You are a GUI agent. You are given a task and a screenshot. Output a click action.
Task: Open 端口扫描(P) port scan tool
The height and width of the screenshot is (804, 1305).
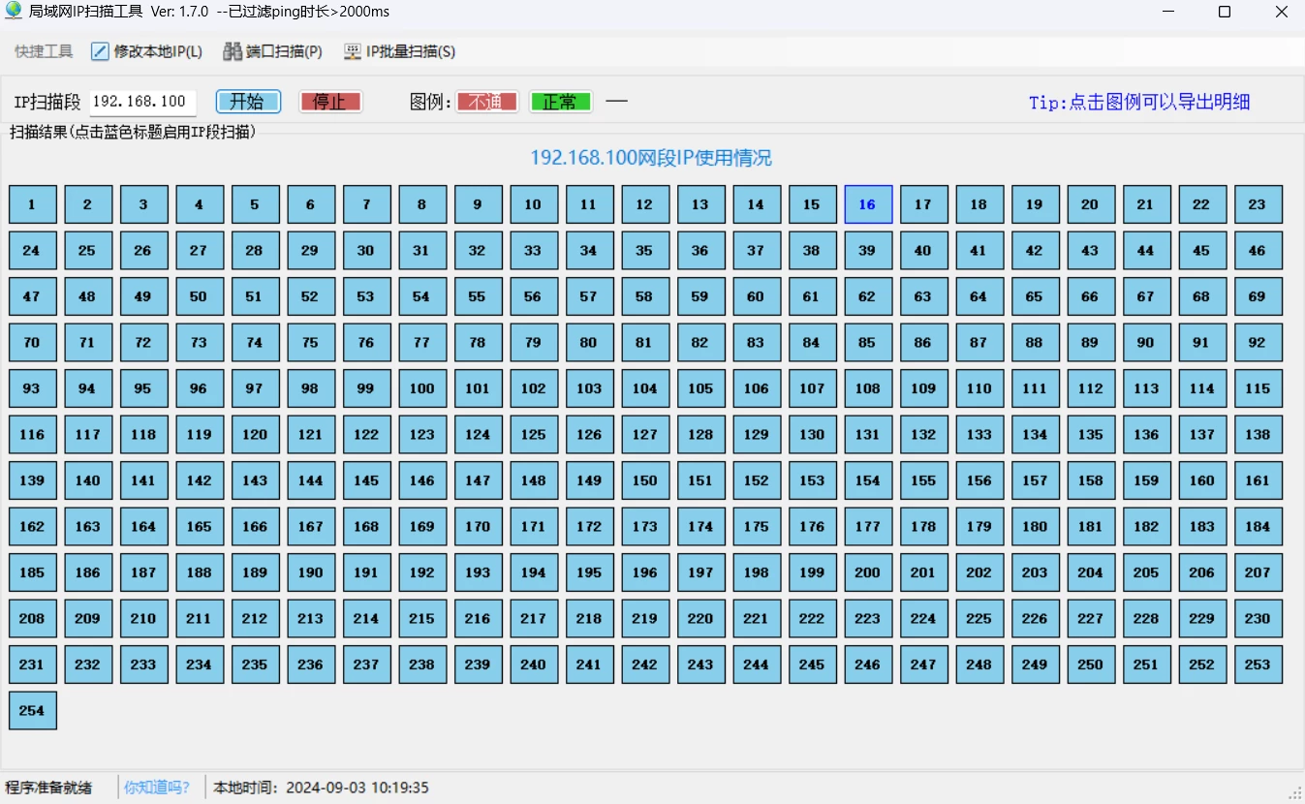coord(273,51)
